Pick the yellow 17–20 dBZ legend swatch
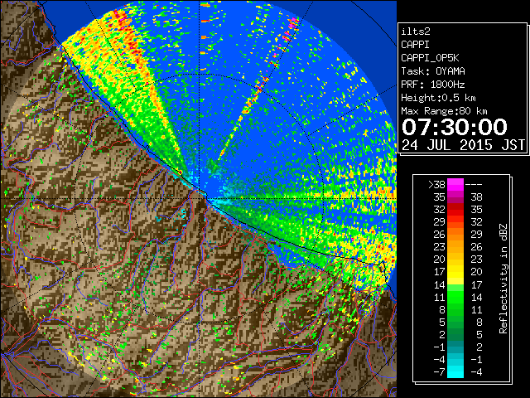This screenshot has width=530, height=398. pyautogui.click(x=455, y=272)
